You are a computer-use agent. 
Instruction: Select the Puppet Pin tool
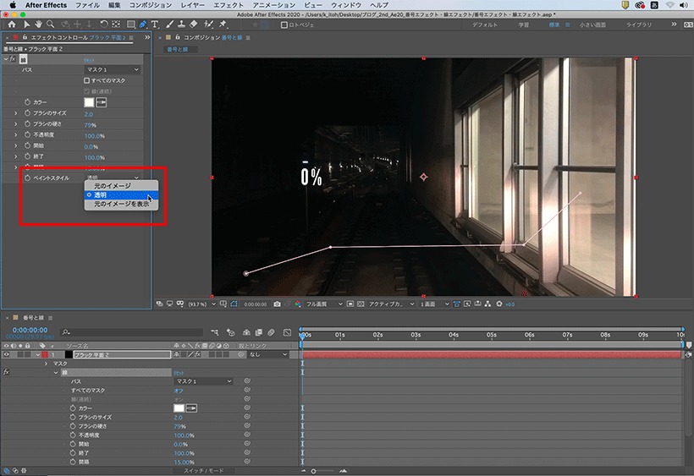pyautogui.click(x=223, y=25)
